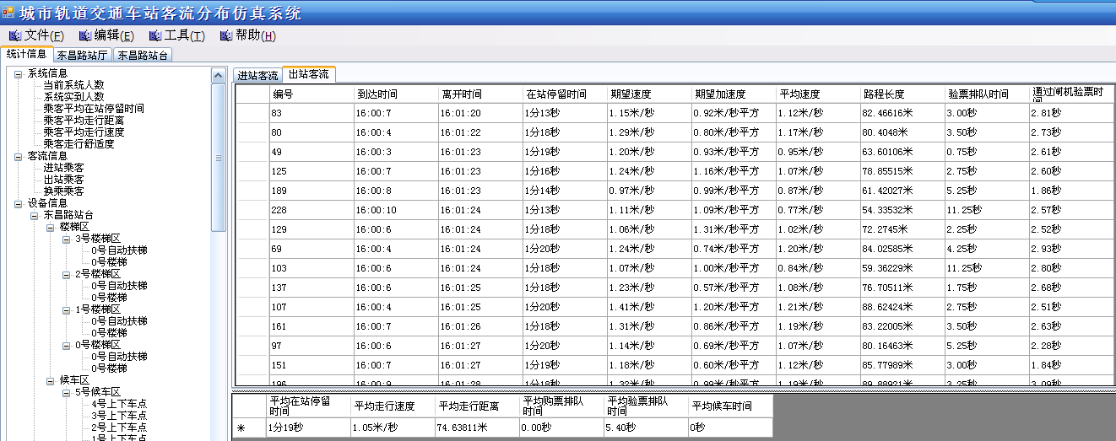
Task: Collapse the 楼梯区 tree node
Action: (x=51, y=227)
